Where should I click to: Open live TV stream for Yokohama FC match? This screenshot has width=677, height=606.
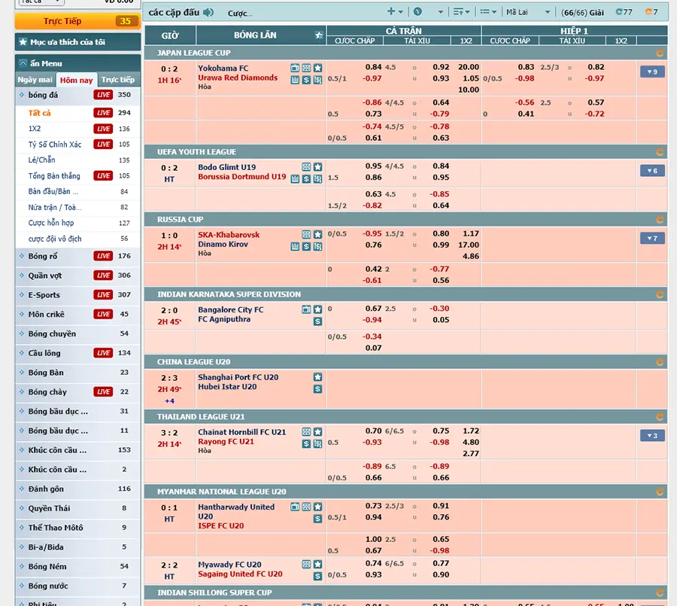[295, 69]
